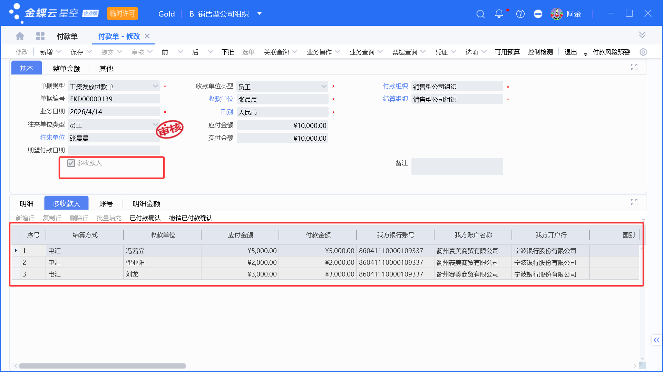Switch to 付款单 list tab
Viewport: 663px width, 372px height.
67,36
